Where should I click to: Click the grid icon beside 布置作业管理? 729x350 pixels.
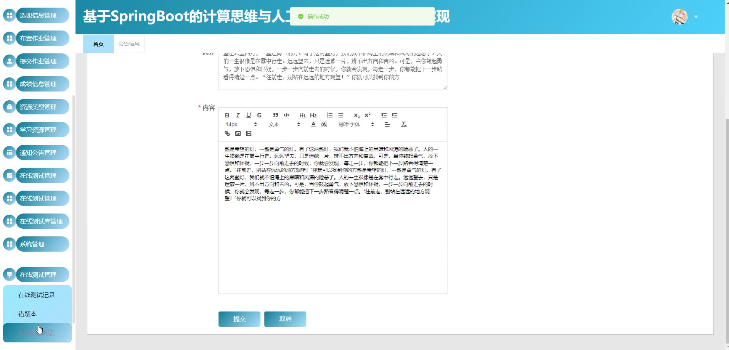coord(10,38)
